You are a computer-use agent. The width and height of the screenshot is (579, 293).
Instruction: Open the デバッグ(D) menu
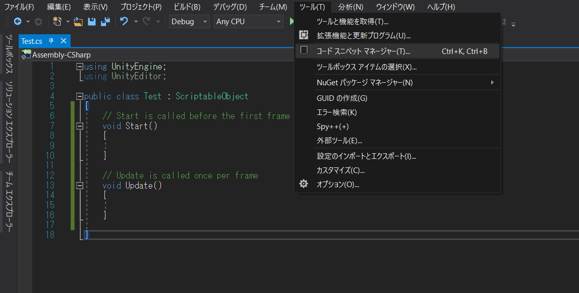coord(230,7)
